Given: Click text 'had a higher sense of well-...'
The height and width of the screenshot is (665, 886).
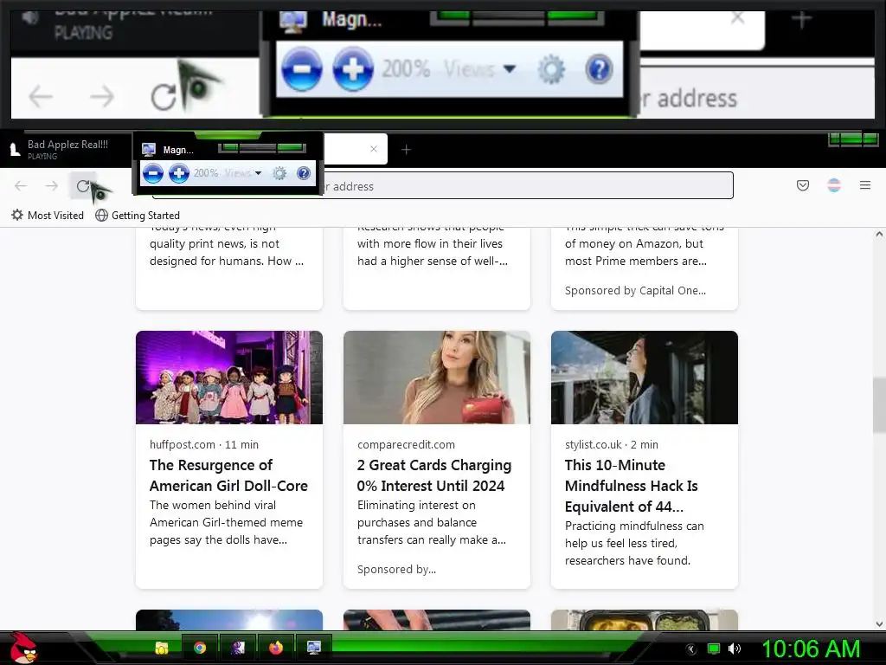Looking at the screenshot, I should pos(433,261).
